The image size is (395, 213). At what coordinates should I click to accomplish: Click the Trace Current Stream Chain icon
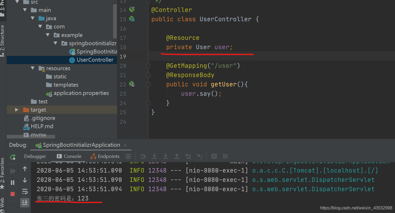pyautogui.click(x=225, y=156)
